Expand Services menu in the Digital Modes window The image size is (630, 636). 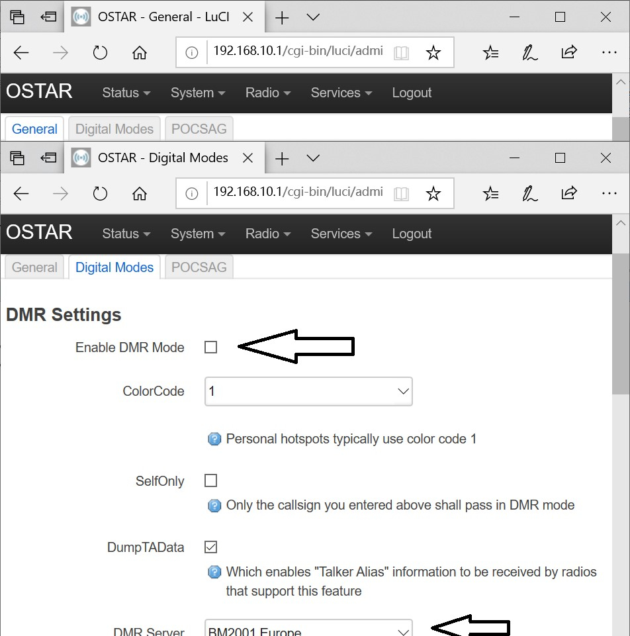coord(341,234)
